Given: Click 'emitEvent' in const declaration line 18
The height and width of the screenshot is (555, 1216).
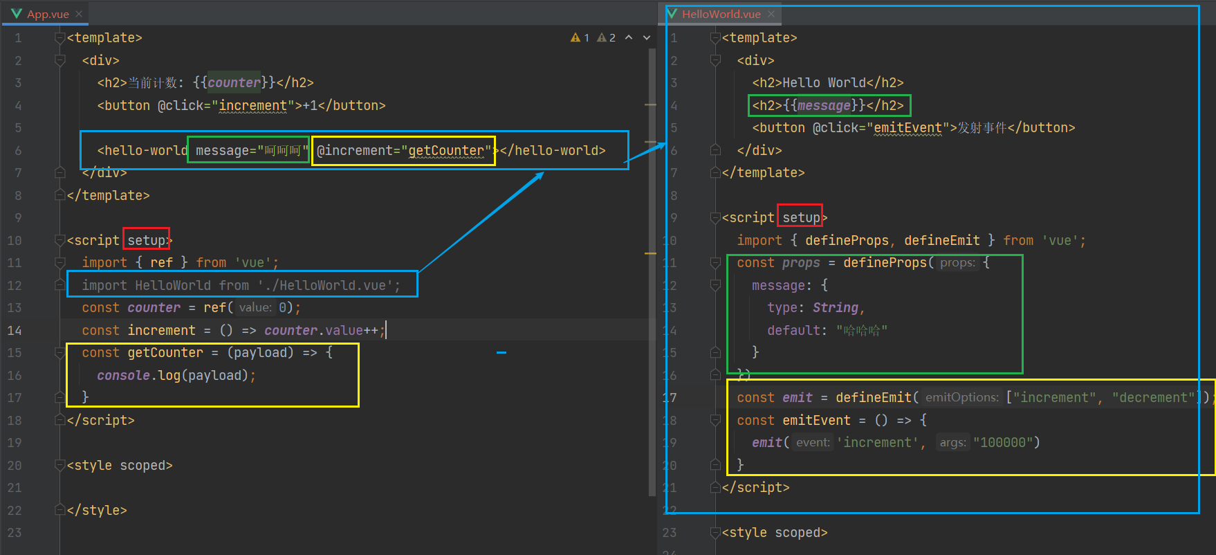Looking at the screenshot, I should pos(816,420).
